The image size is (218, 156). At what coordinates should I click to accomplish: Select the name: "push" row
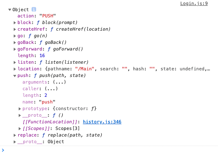pos(39,102)
